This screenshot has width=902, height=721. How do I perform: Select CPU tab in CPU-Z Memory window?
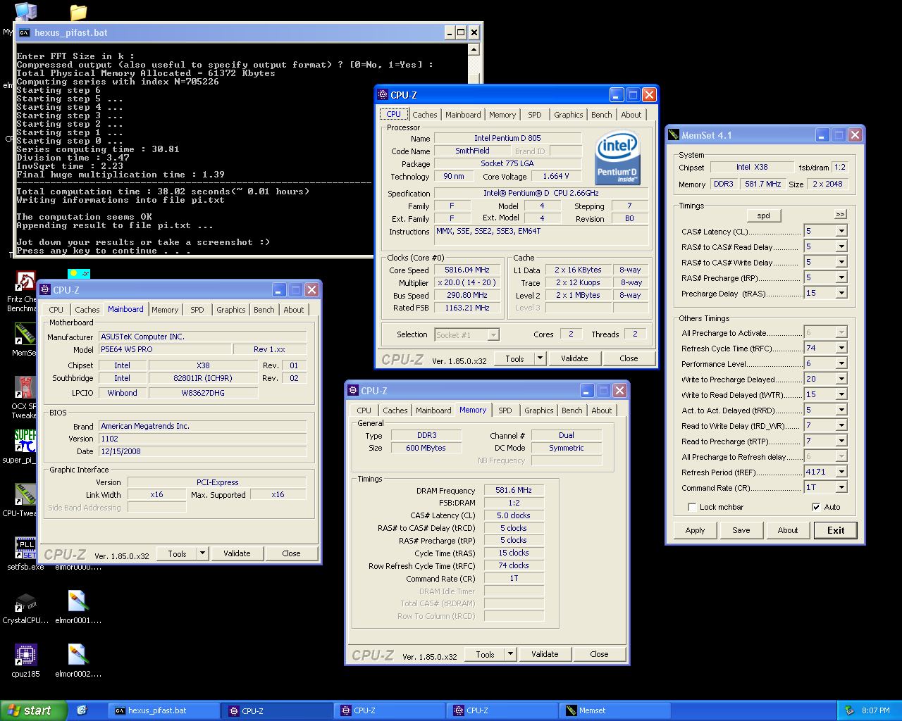[x=364, y=410]
